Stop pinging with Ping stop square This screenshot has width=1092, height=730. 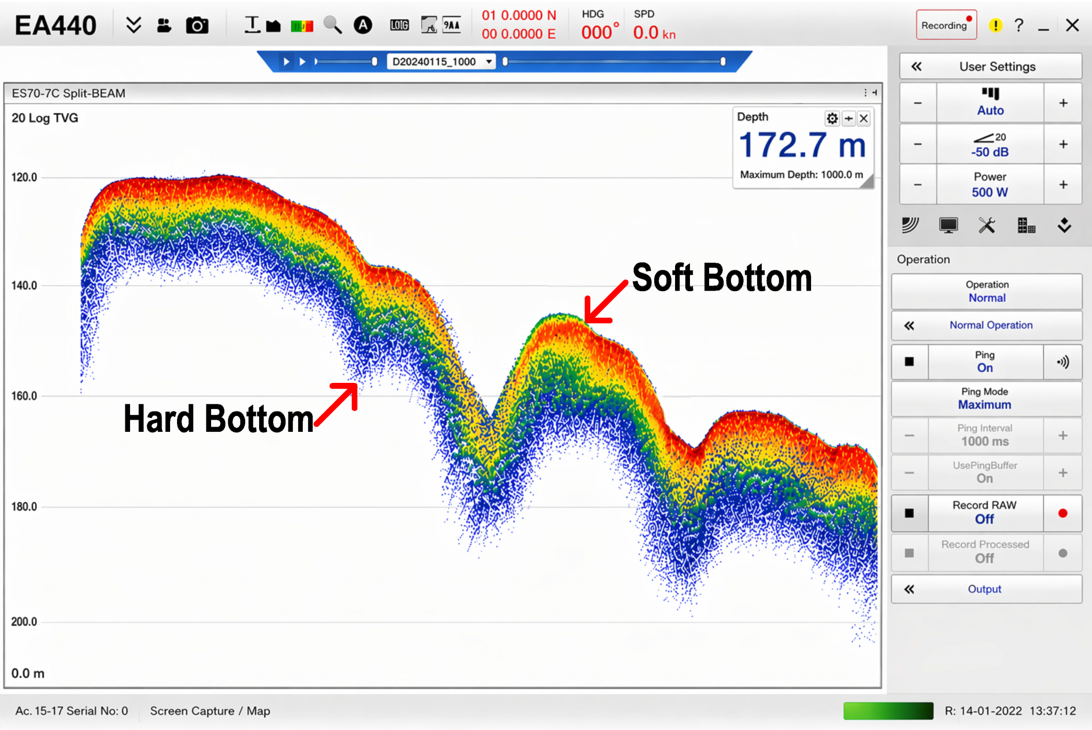coord(910,362)
